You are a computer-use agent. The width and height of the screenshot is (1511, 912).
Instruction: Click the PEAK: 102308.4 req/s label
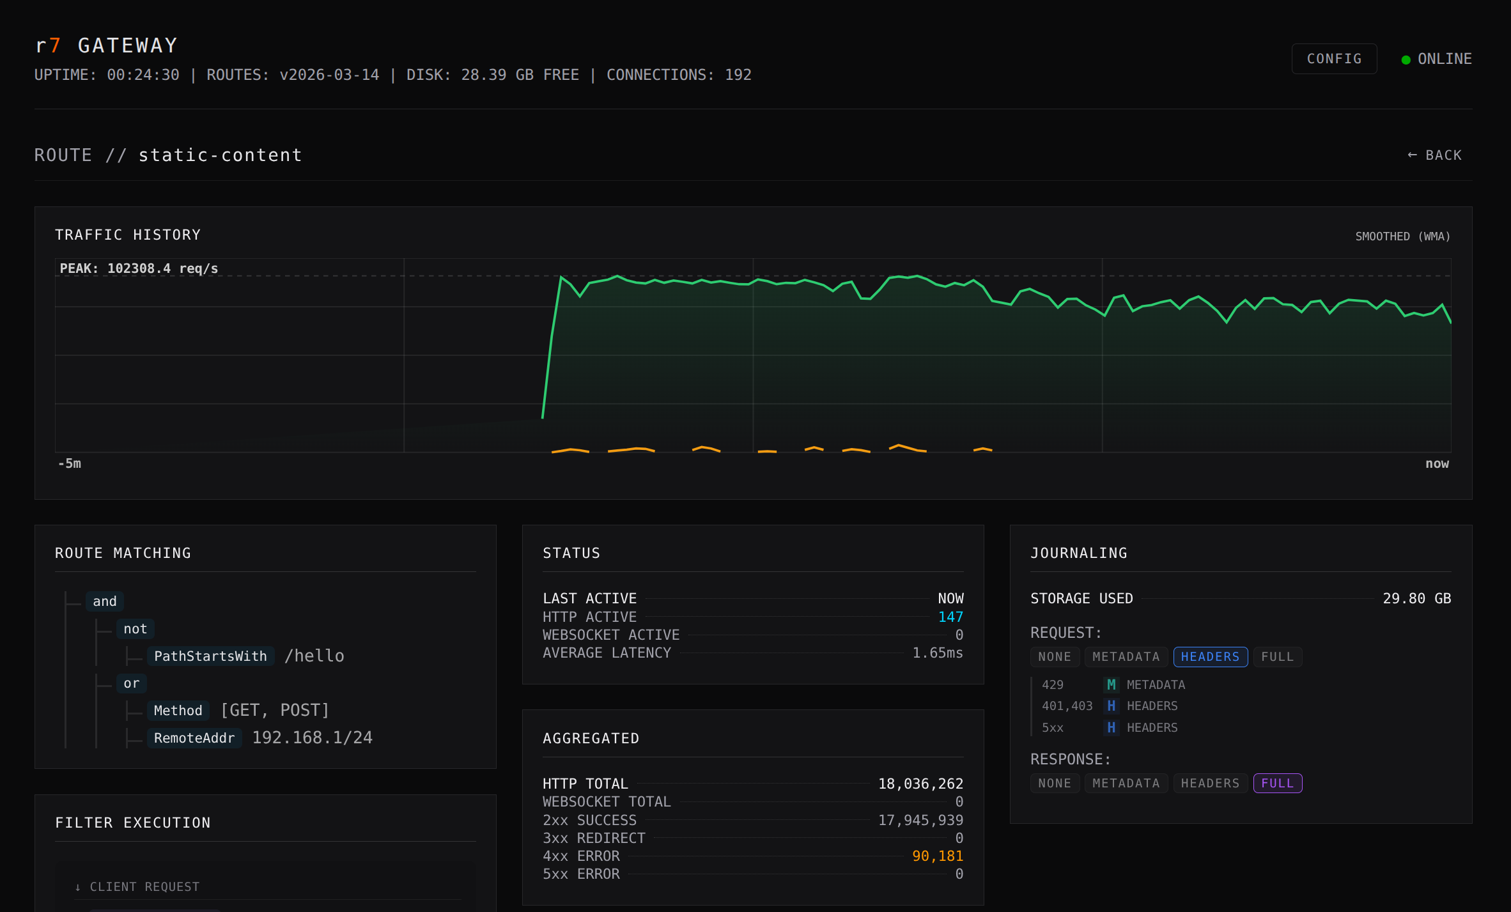pos(139,268)
